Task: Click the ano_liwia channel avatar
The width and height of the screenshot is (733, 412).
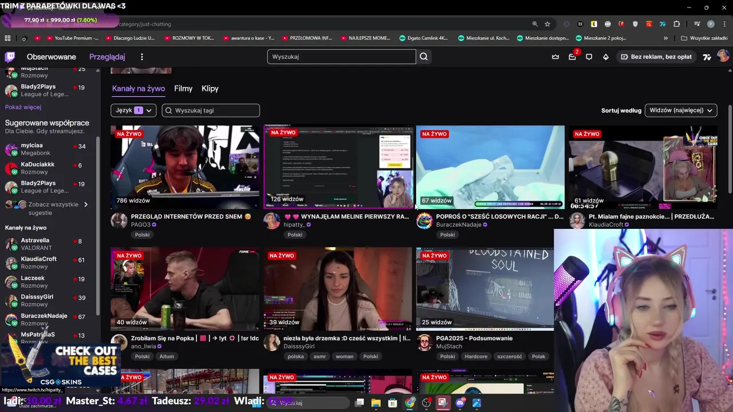Action: pos(119,342)
